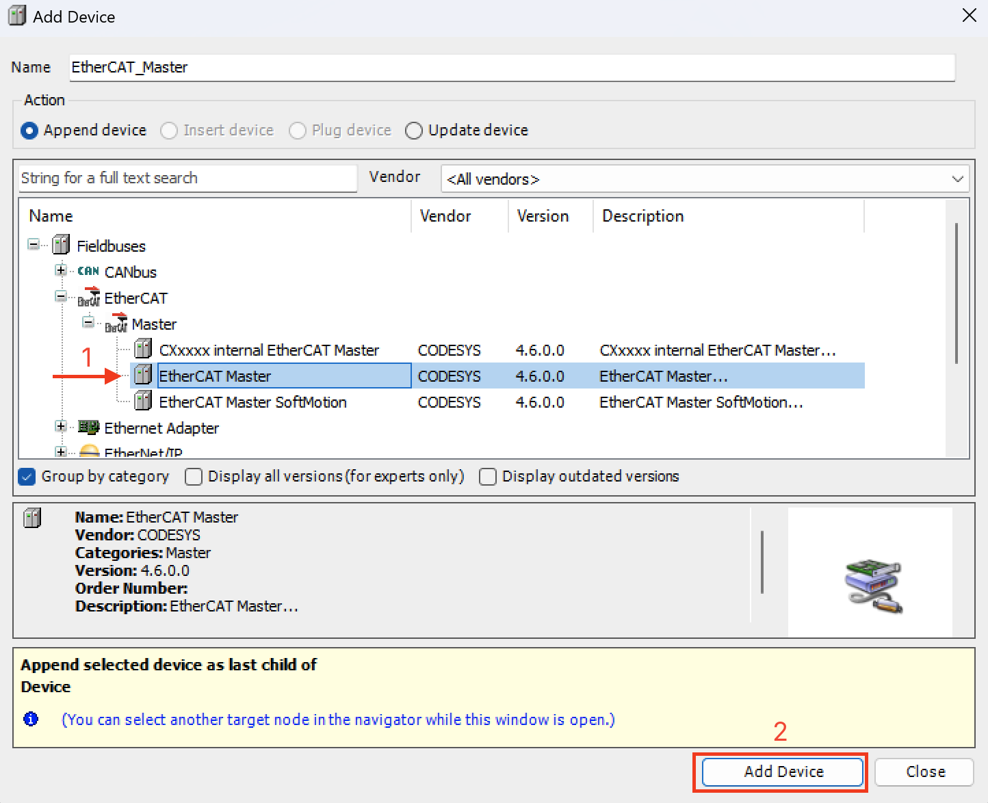Enable Display outdated versions checkbox
The height and width of the screenshot is (803, 988).
click(x=488, y=477)
